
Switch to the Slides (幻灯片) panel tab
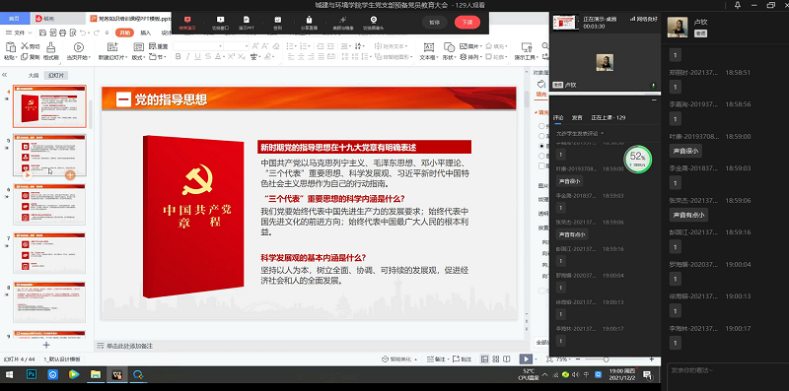pyautogui.click(x=56, y=76)
